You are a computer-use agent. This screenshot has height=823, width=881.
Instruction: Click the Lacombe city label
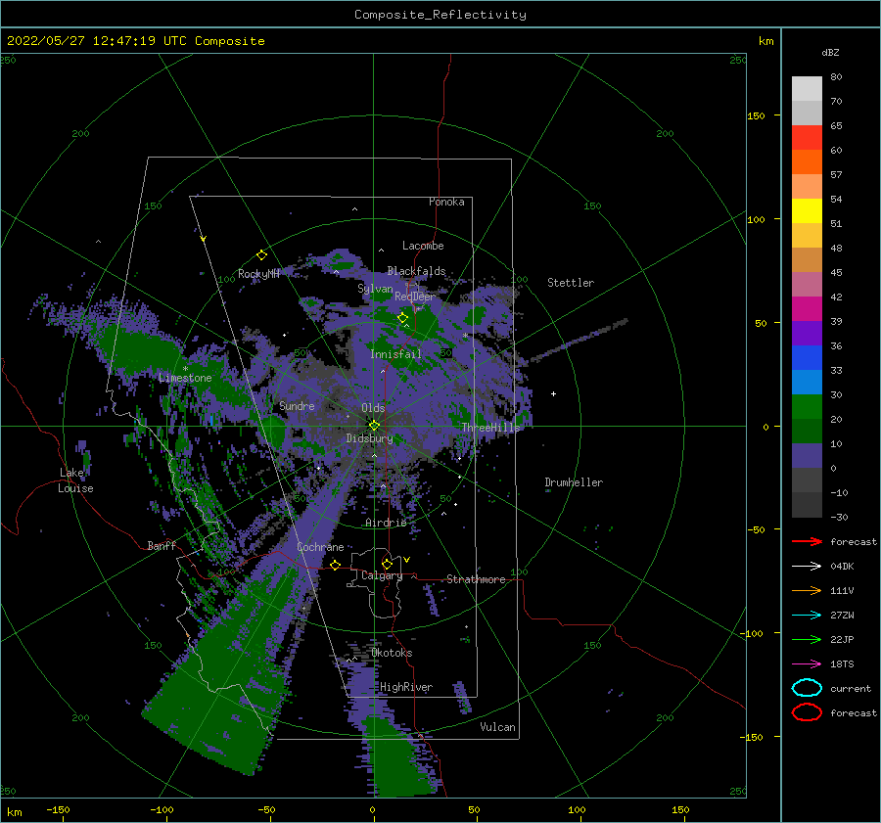pyautogui.click(x=423, y=246)
